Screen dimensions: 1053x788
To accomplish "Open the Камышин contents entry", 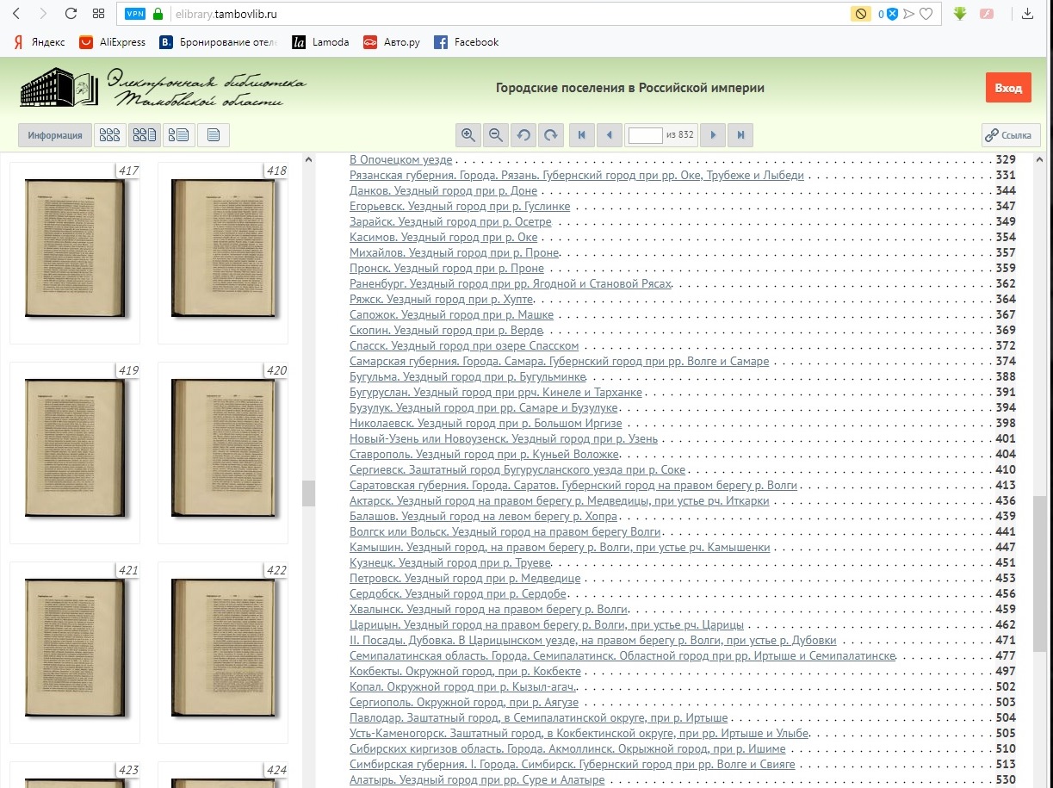I will [560, 548].
